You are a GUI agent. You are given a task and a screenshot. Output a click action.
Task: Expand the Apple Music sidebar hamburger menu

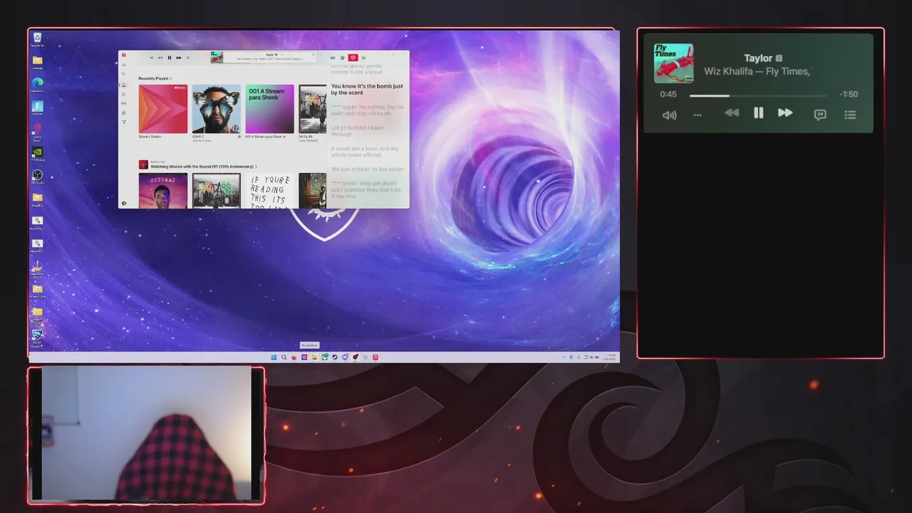(123, 65)
